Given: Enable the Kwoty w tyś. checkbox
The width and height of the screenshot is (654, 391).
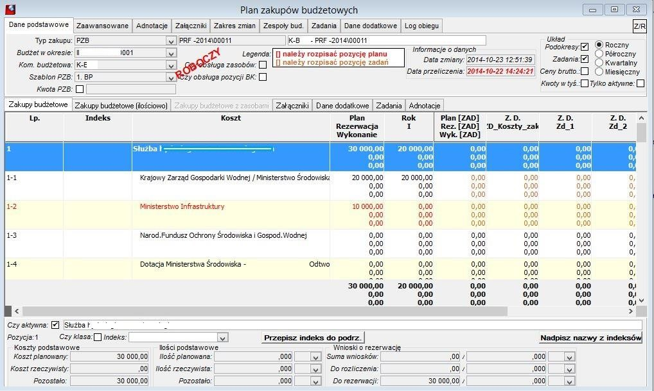Looking at the screenshot, I should [x=585, y=83].
